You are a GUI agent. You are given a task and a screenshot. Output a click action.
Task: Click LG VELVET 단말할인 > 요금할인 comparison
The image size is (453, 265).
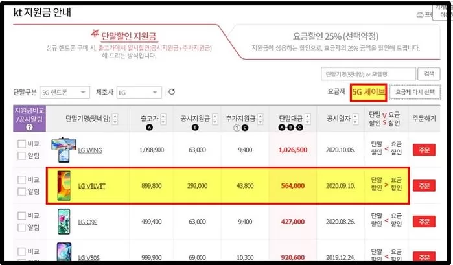click(386, 184)
